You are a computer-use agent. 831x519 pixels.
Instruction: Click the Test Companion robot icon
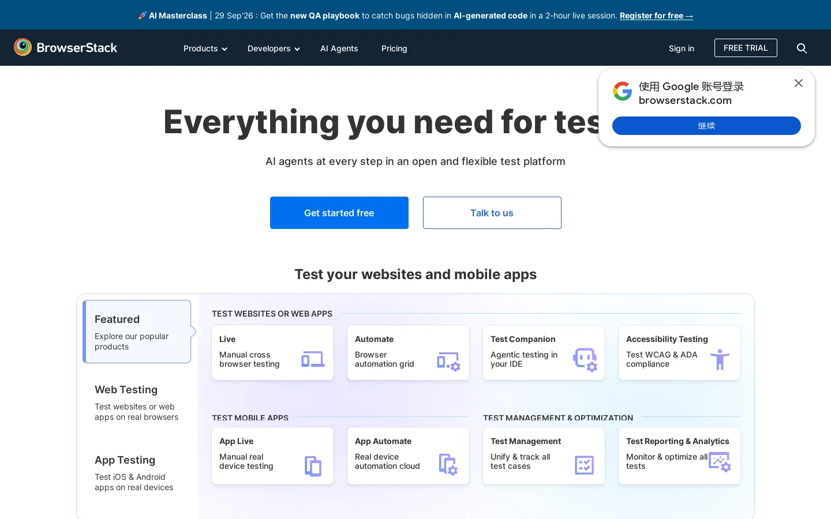tap(585, 359)
